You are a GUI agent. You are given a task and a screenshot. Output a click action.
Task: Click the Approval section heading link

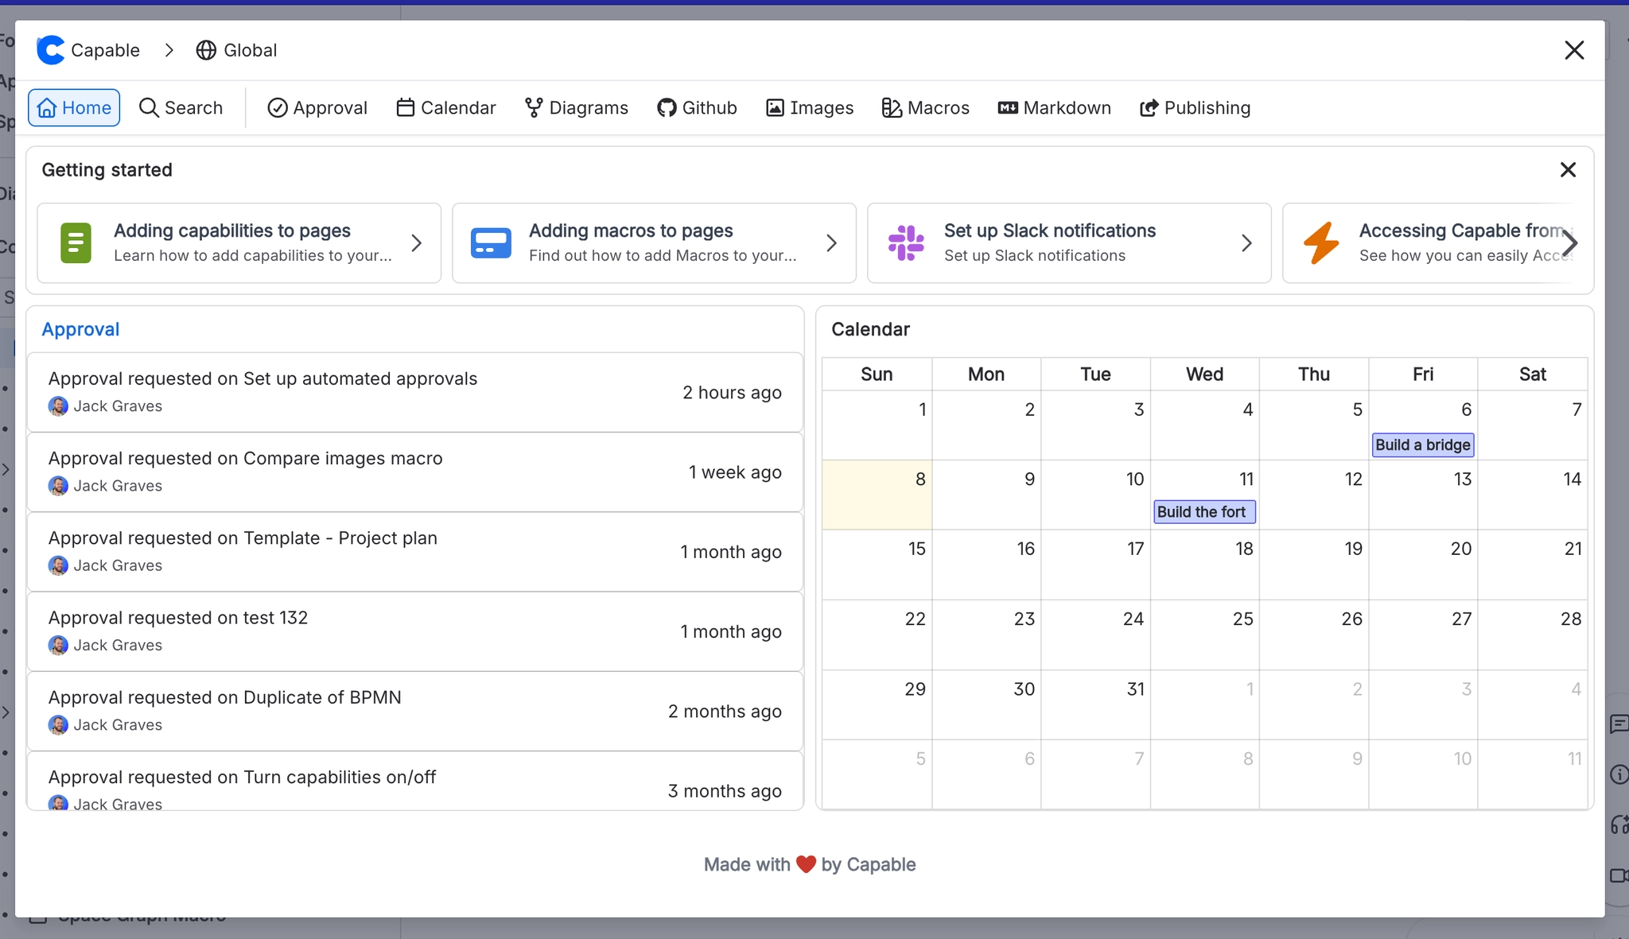[80, 329]
